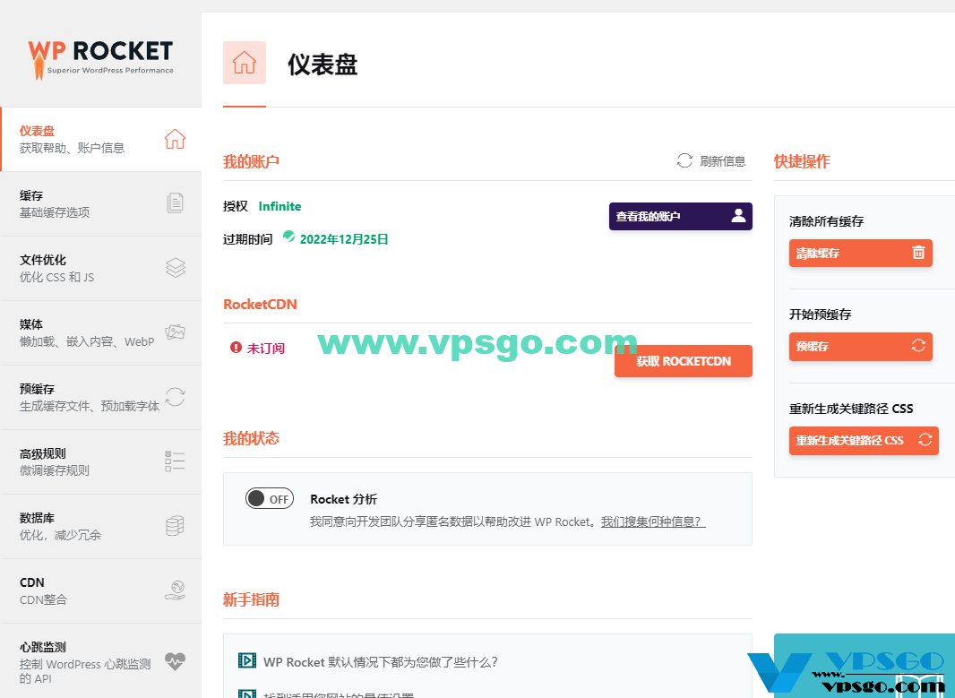Open the 预缓存 sidebar section
This screenshot has width=955, height=698.
[x=101, y=398]
